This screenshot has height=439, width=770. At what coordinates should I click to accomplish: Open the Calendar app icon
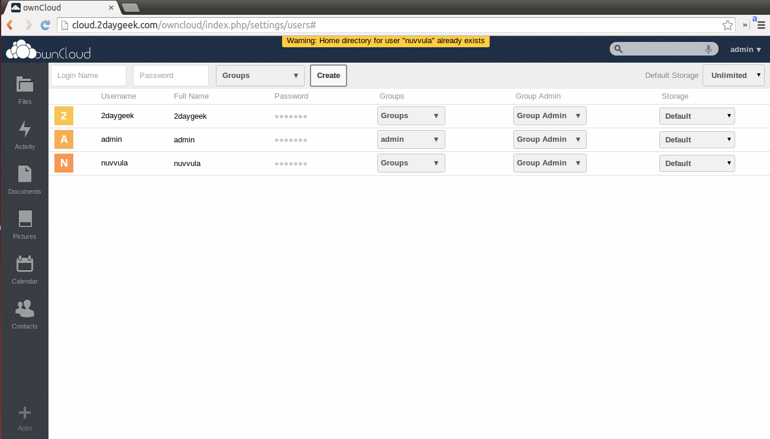point(24,264)
